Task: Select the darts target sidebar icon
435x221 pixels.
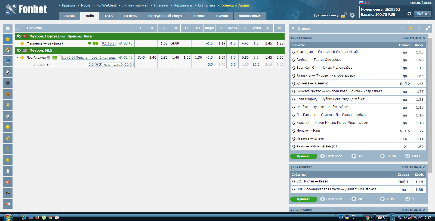Action: 8,182
